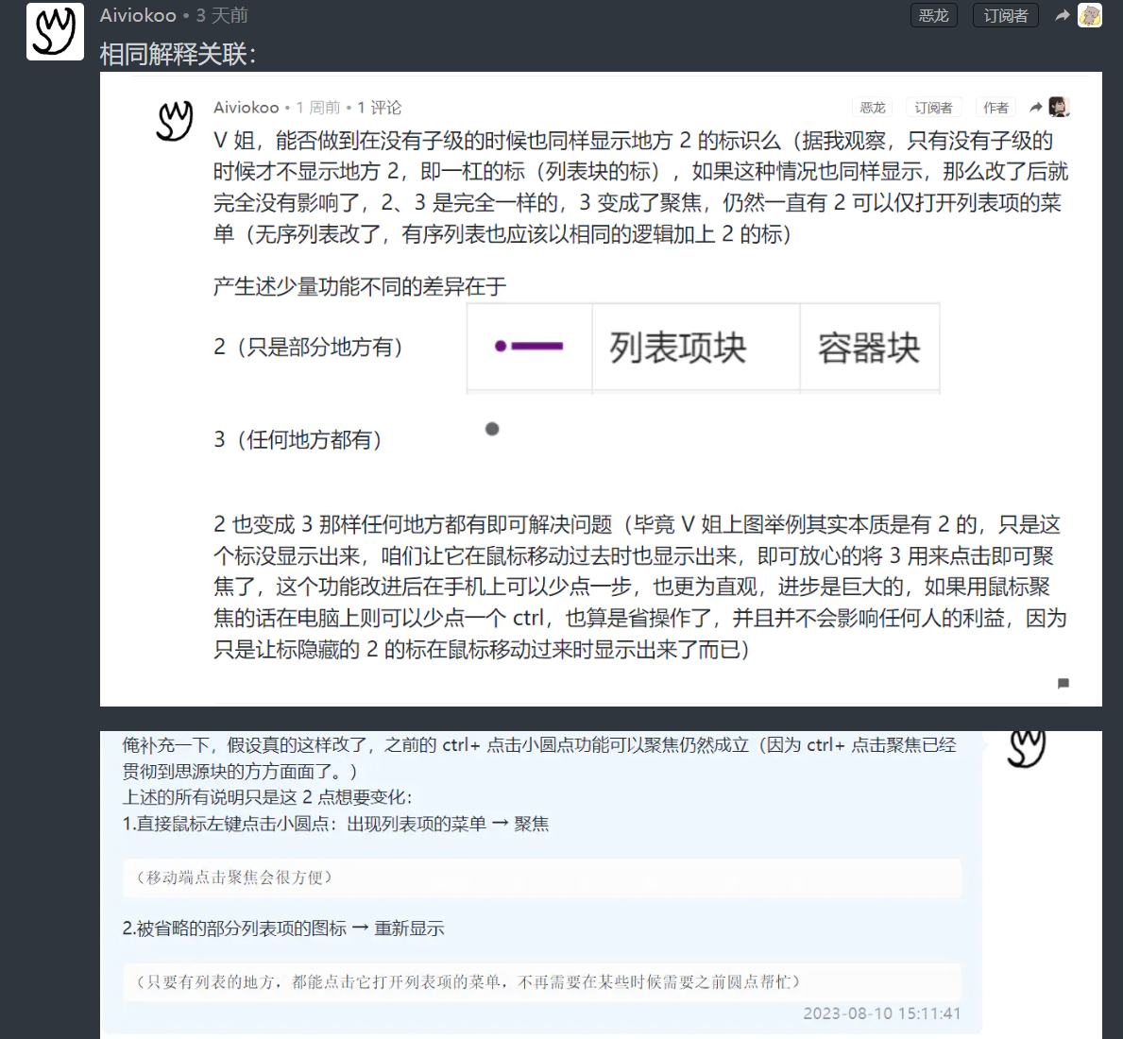Screen dimensions: 1123x1039
Task: Click the '1 周前' timestamp in the quoted post
Action: 318,108
